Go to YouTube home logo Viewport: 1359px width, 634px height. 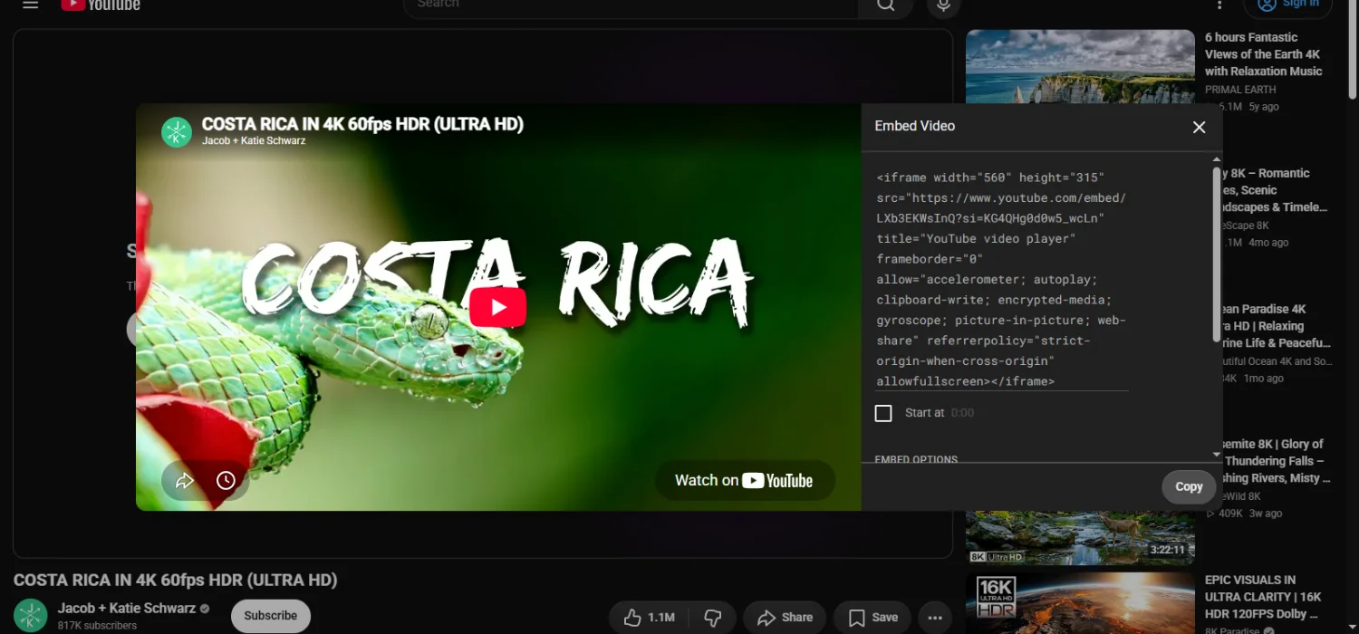point(101,5)
